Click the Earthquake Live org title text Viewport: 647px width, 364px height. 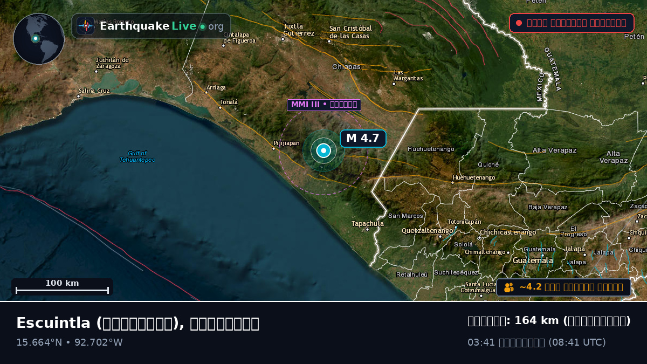click(x=161, y=26)
